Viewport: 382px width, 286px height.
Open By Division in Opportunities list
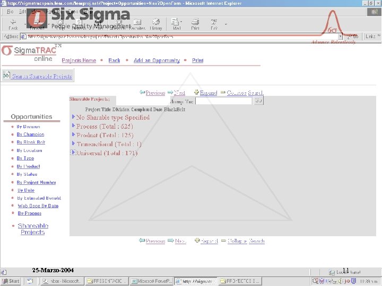click(28, 127)
